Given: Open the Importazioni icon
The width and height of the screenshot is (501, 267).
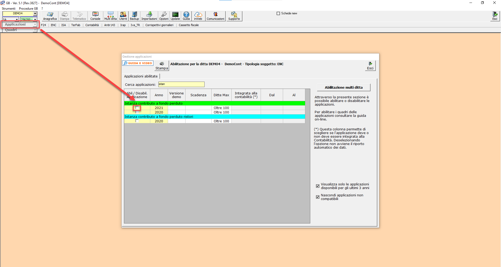Looking at the screenshot, I should [149, 16].
